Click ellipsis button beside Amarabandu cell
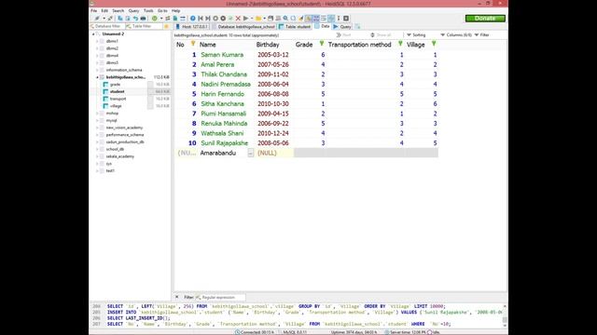 250,153
